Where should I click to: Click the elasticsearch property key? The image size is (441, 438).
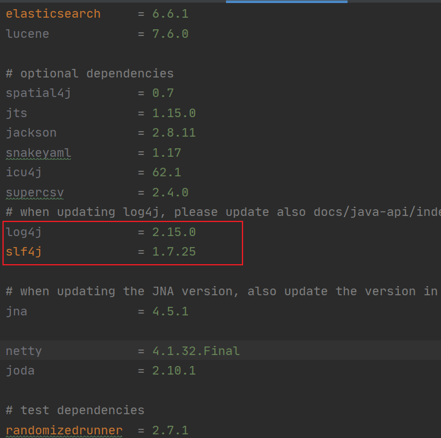[x=53, y=13]
